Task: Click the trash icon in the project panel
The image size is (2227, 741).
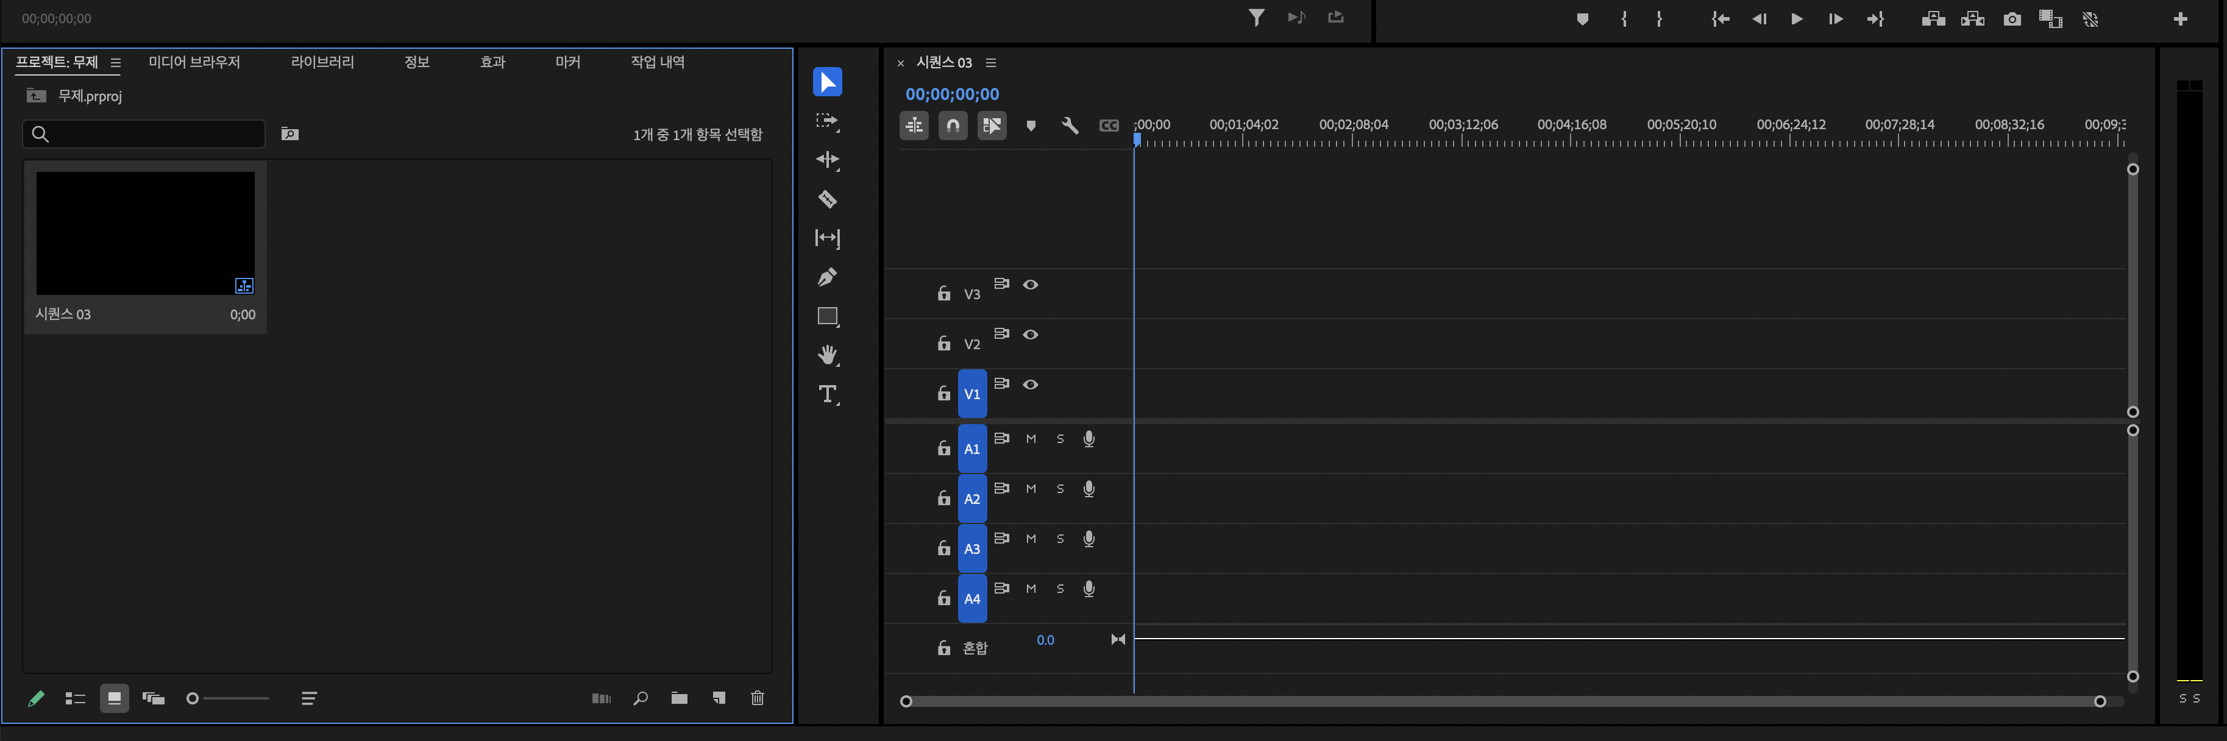Action: (x=758, y=698)
